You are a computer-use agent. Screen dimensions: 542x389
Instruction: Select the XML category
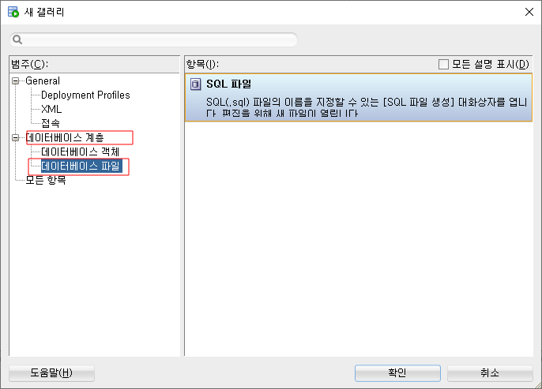pos(51,109)
